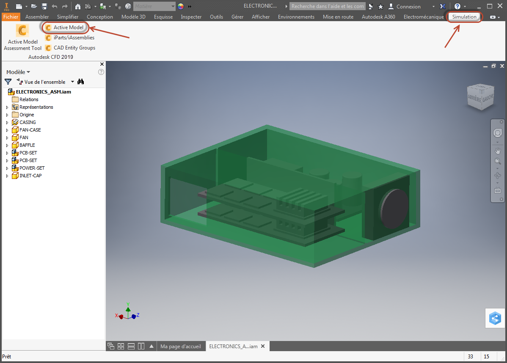Go to Home page icon
This screenshot has width=507, height=363.
click(x=77, y=6)
